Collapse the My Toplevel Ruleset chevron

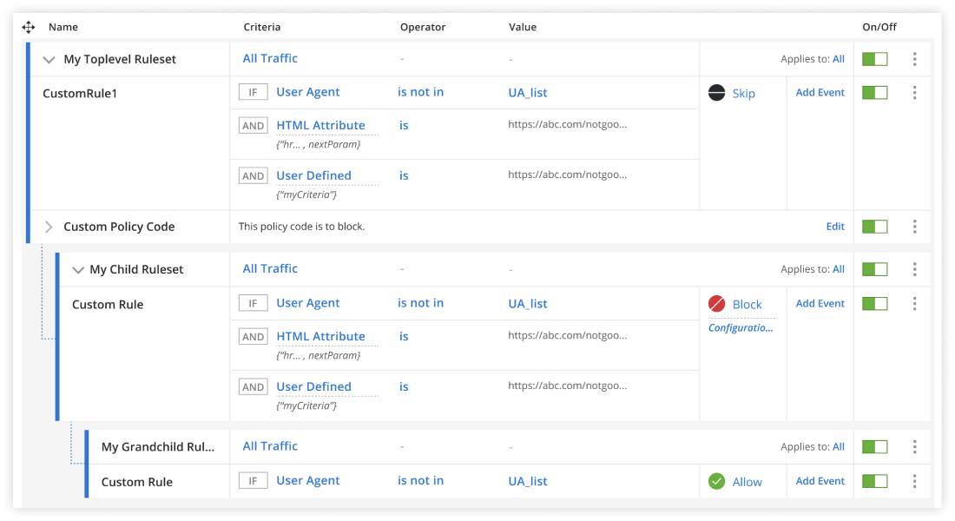coord(49,60)
